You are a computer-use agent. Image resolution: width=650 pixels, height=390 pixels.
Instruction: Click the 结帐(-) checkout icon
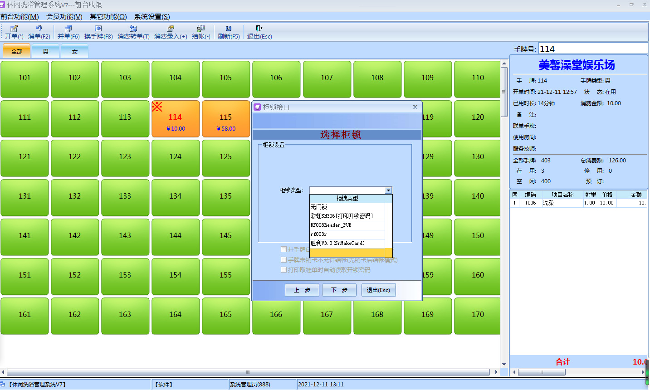click(201, 29)
